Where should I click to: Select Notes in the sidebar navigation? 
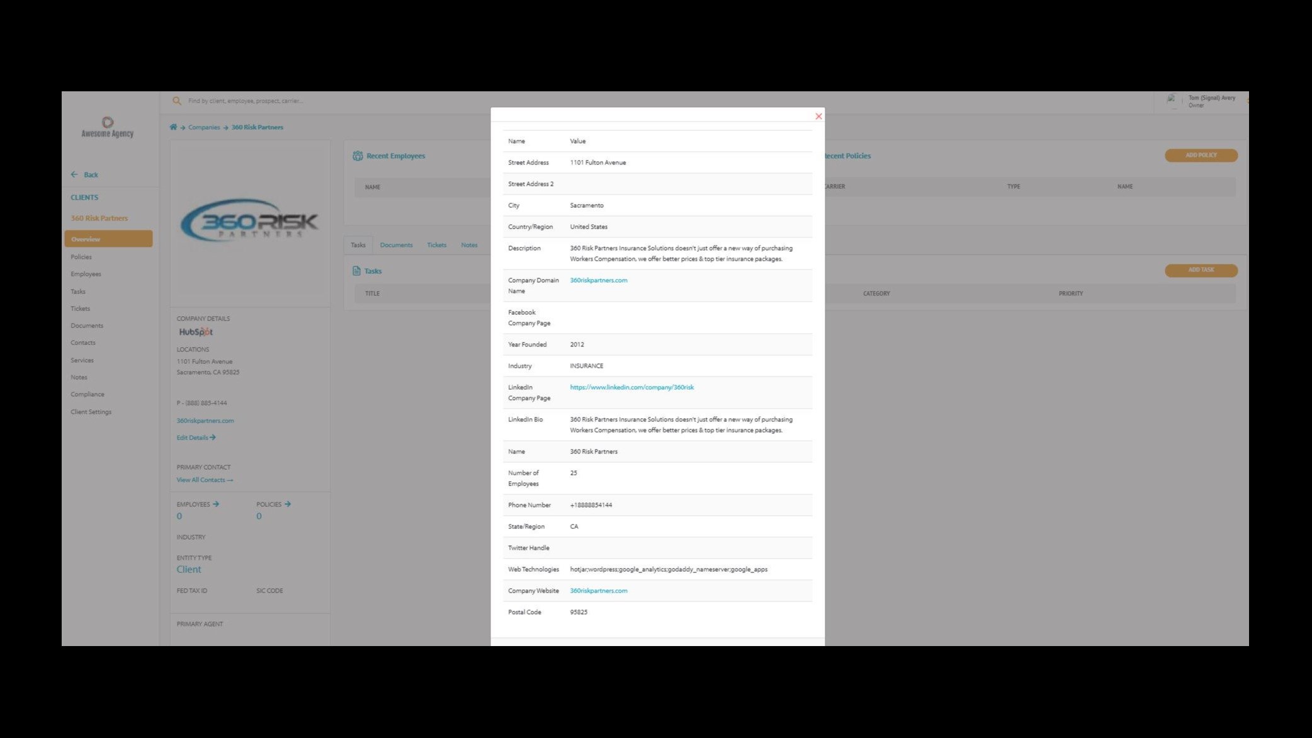79,377
